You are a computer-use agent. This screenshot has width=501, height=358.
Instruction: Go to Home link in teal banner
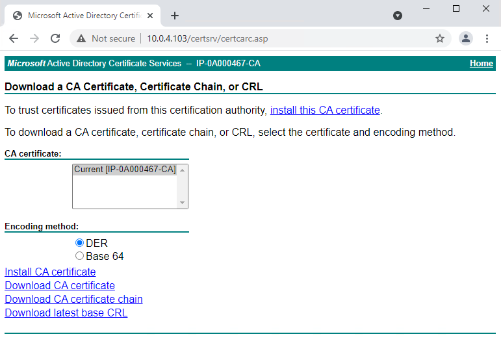tap(482, 63)
